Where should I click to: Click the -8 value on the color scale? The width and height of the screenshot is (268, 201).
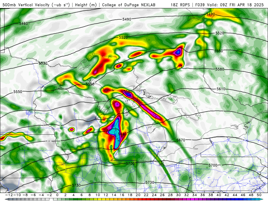(x=25, y=195)
